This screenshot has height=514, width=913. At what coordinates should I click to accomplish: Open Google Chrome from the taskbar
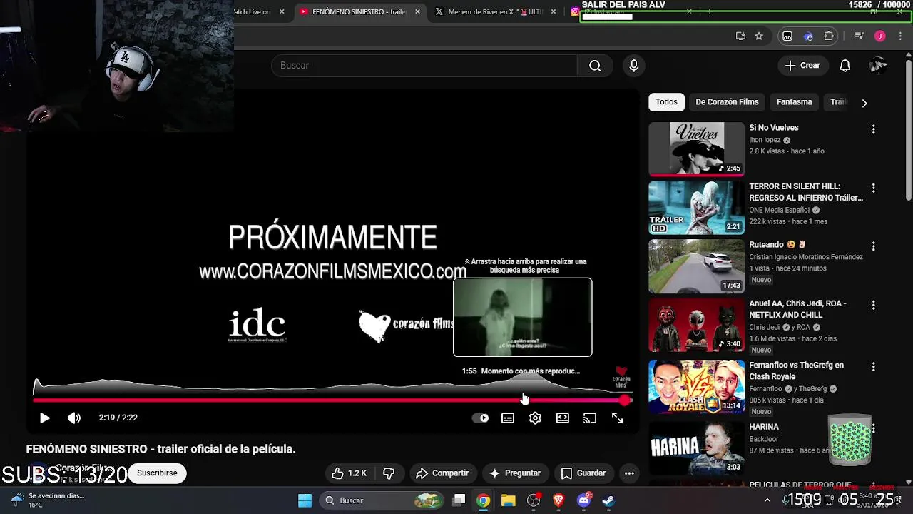484,500
